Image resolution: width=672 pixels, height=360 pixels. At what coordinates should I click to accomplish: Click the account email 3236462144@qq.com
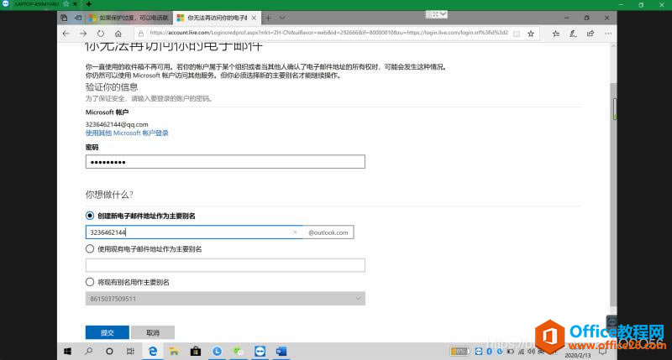point(117,124)
